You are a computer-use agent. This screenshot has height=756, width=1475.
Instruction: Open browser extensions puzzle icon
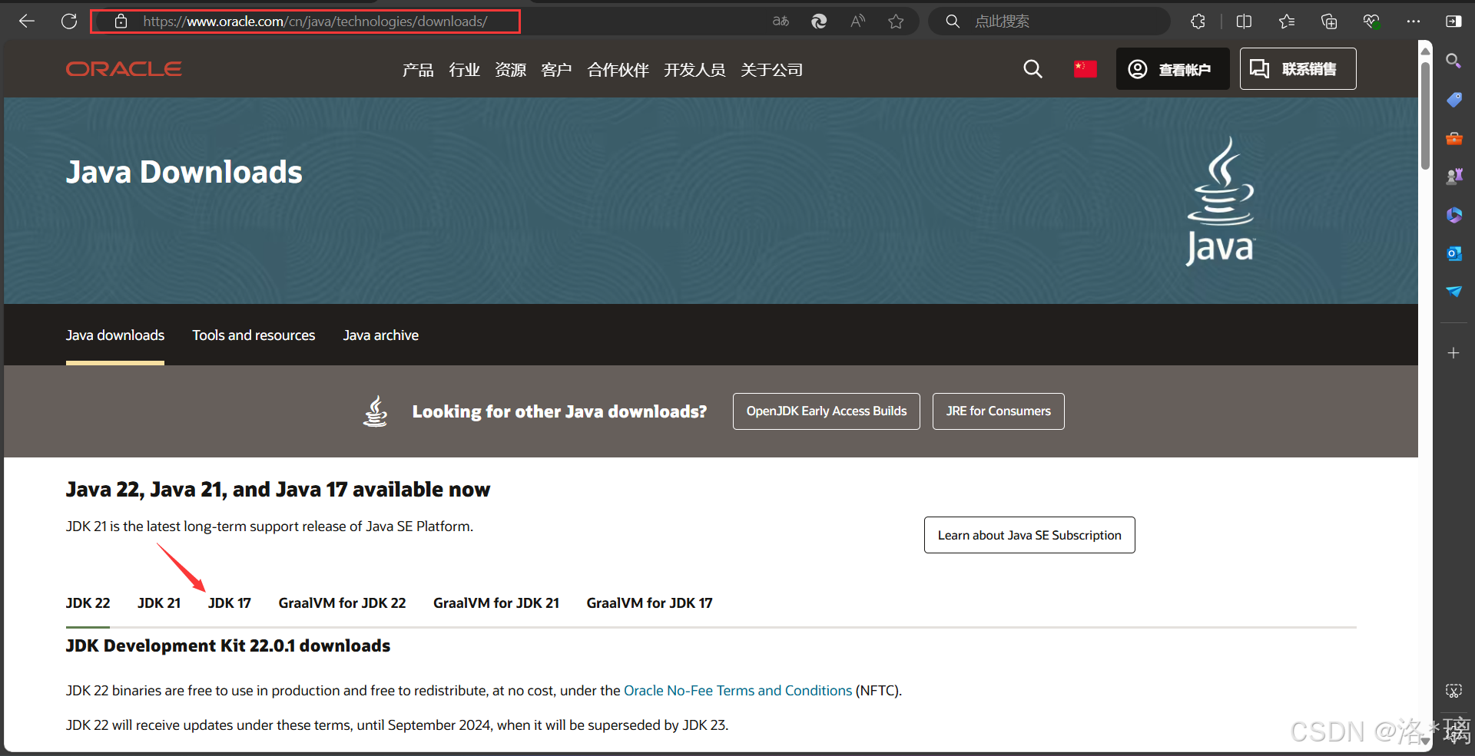pos(1198,21)
